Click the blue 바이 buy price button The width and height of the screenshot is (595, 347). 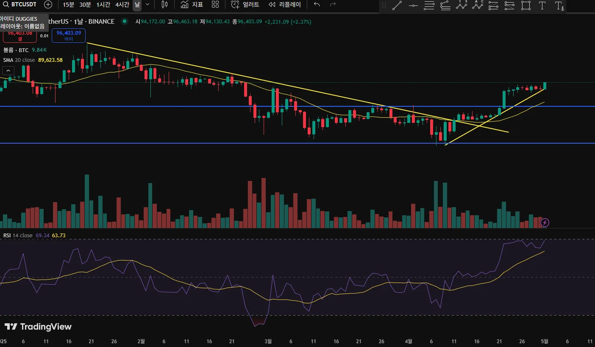coord(69,36)
